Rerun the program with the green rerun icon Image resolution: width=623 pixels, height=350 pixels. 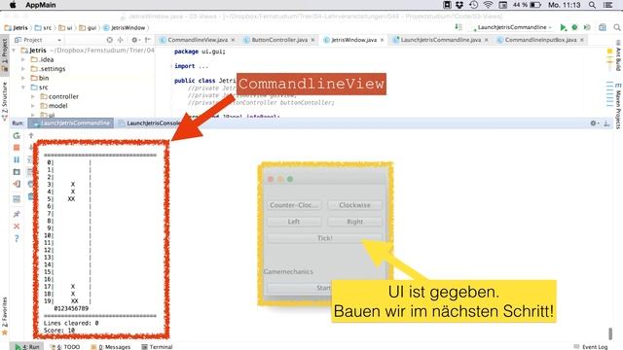(17, 136)
